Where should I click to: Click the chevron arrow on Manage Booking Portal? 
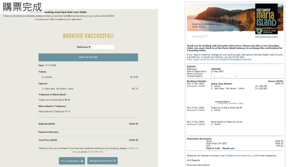tap(115, 161)
